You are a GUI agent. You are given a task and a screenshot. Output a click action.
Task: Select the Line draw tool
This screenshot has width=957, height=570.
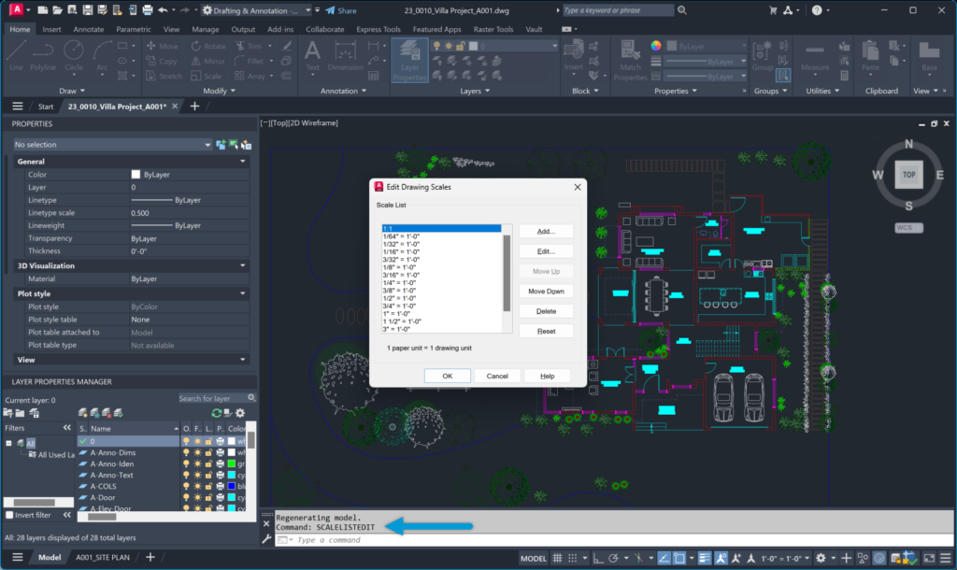[17, 54]
